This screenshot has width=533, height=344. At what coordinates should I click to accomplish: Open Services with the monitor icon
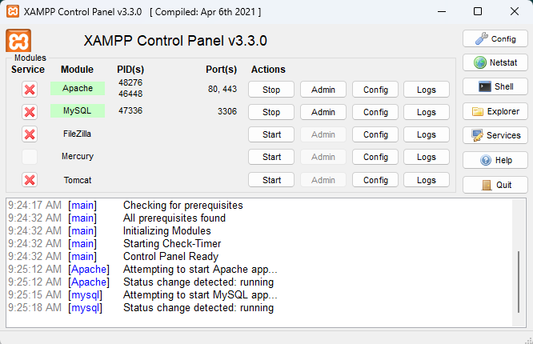click(x=495, y=135)
